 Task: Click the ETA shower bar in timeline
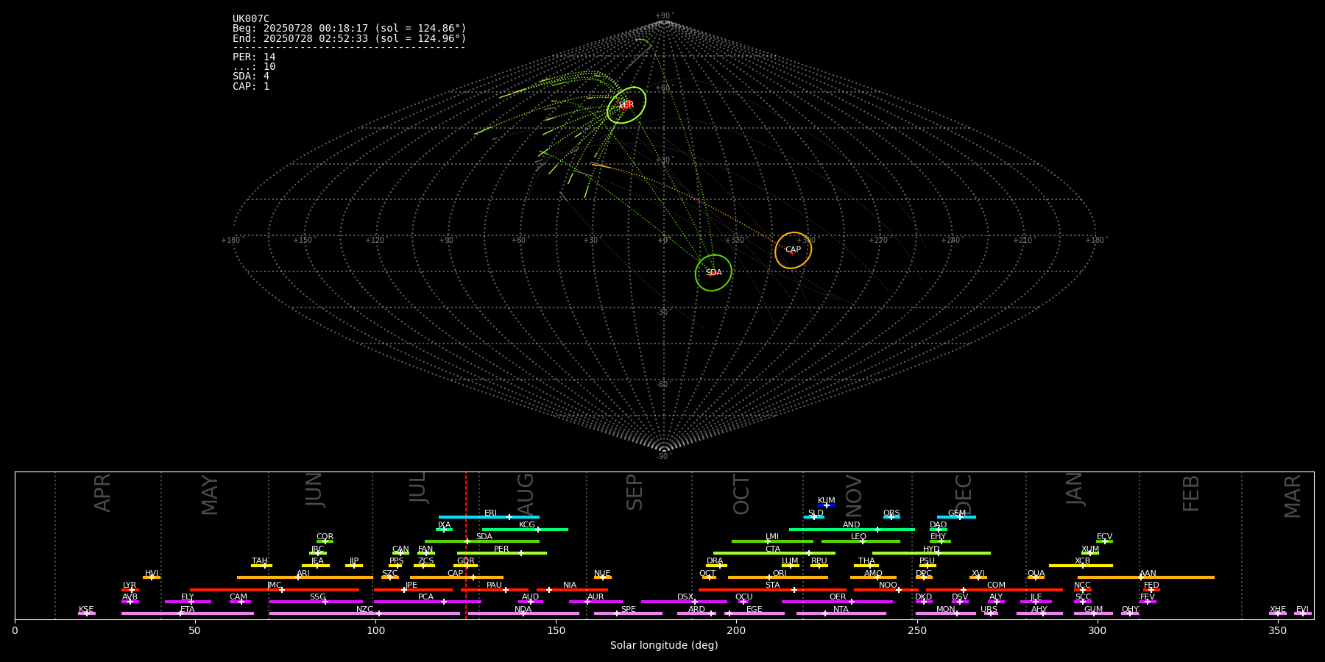(188, 613)
